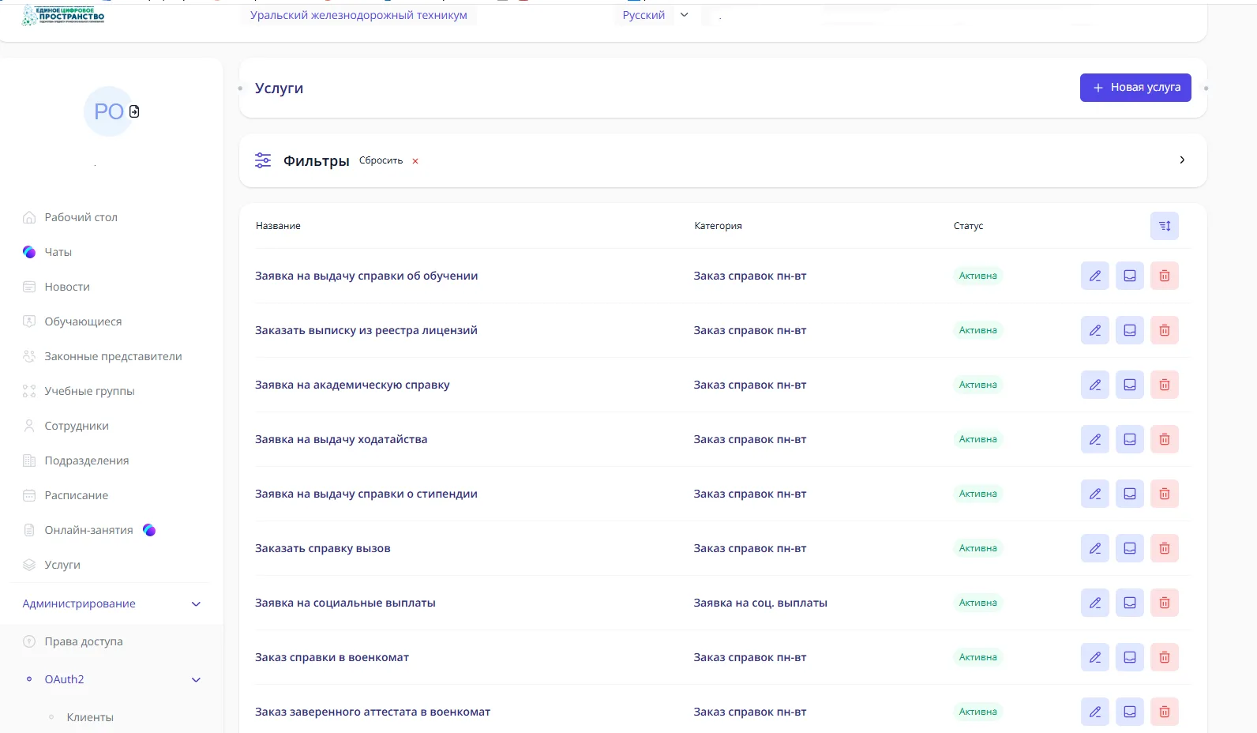
Task: Open inbox icon for Заказ справки в военкомат
Action: 1129,657
